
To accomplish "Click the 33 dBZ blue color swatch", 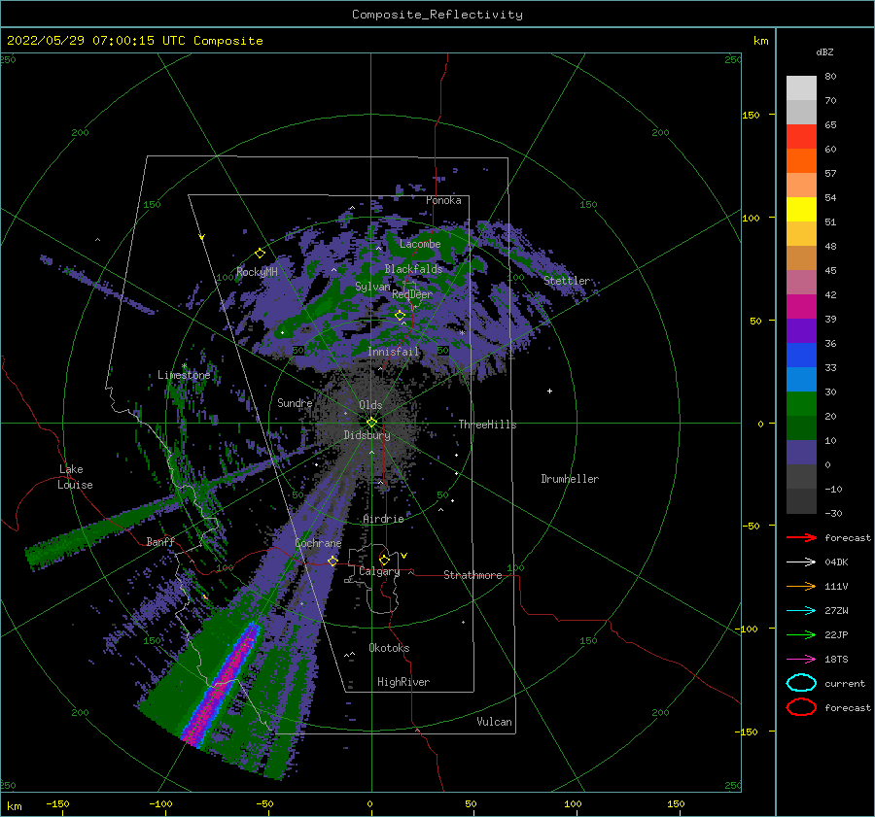I will coord(801,380).
